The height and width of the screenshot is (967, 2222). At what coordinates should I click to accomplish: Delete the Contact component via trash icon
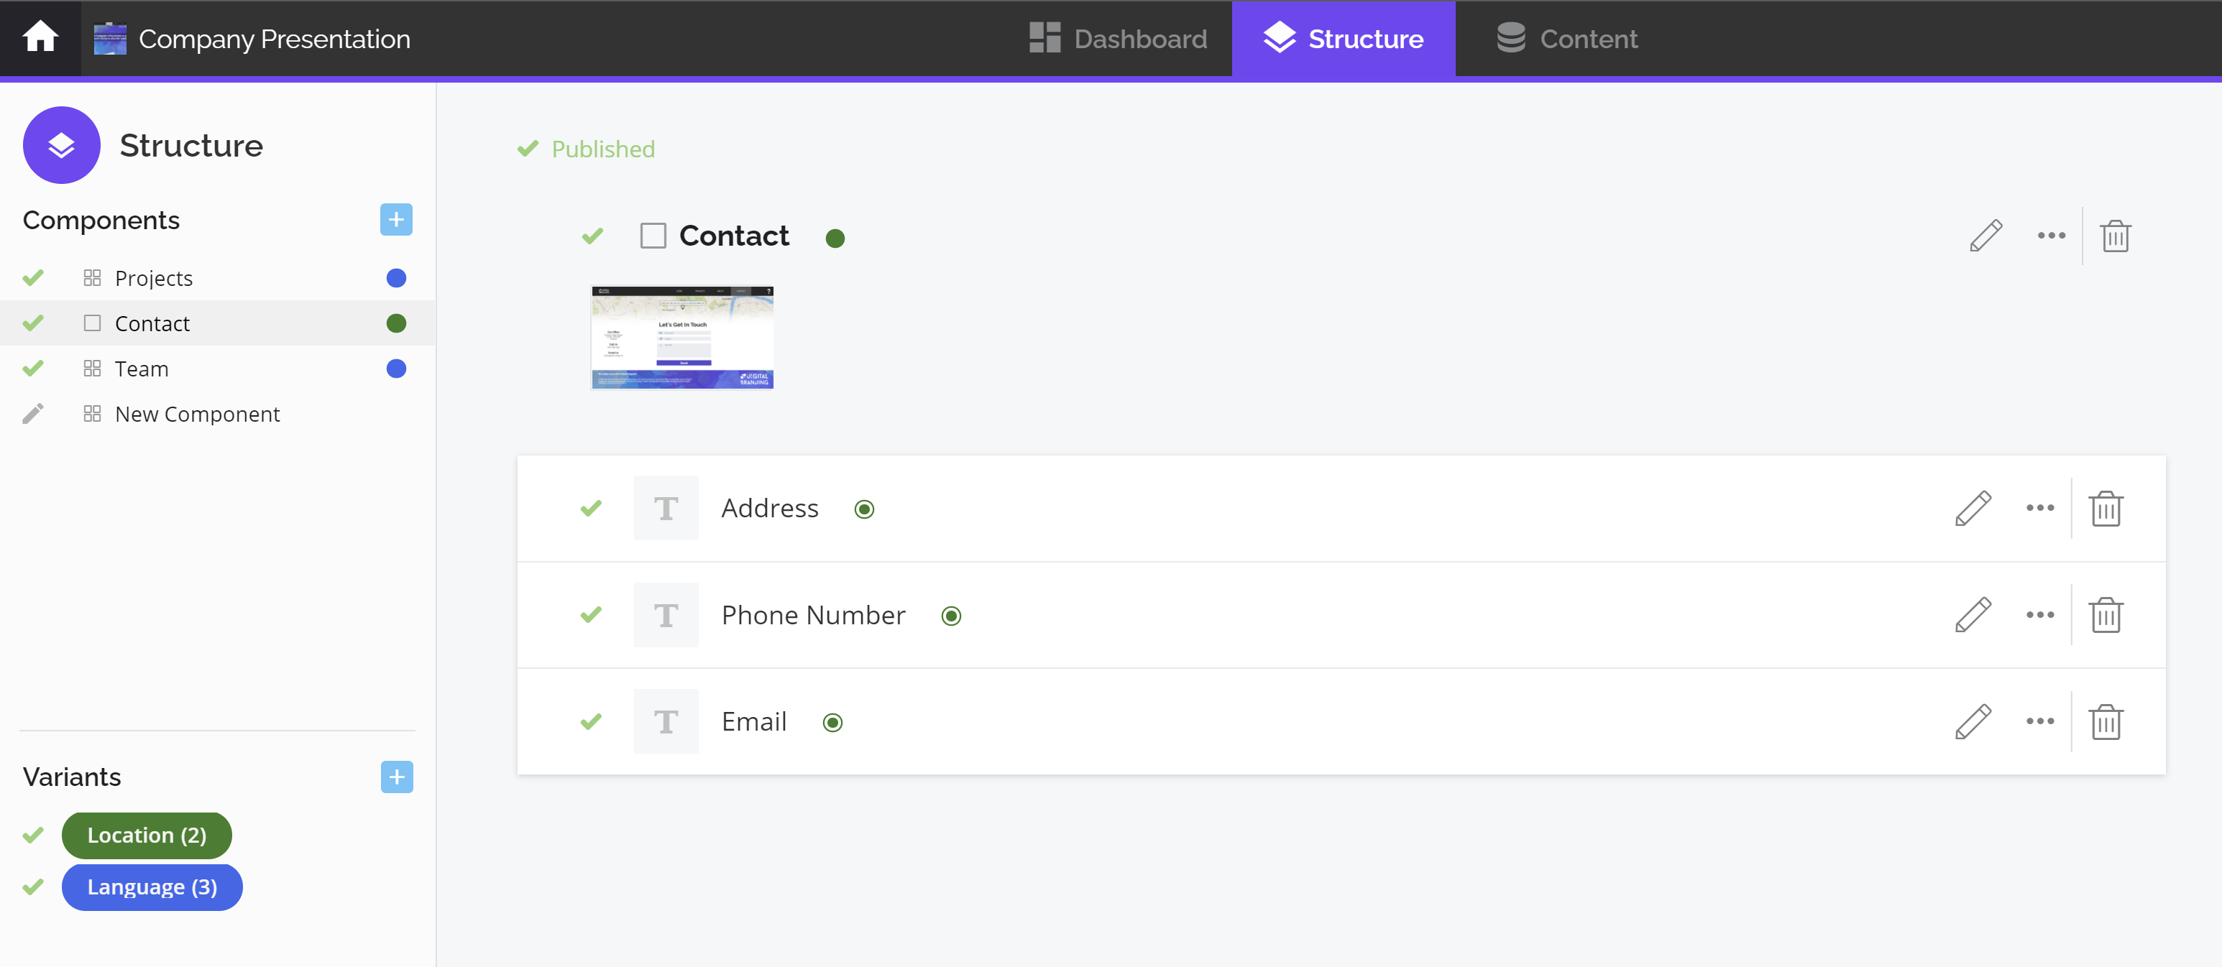click(x=2115, y=236)
